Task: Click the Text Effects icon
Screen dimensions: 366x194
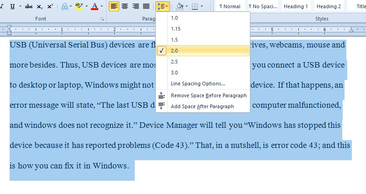Action: (x=64, y=6)
